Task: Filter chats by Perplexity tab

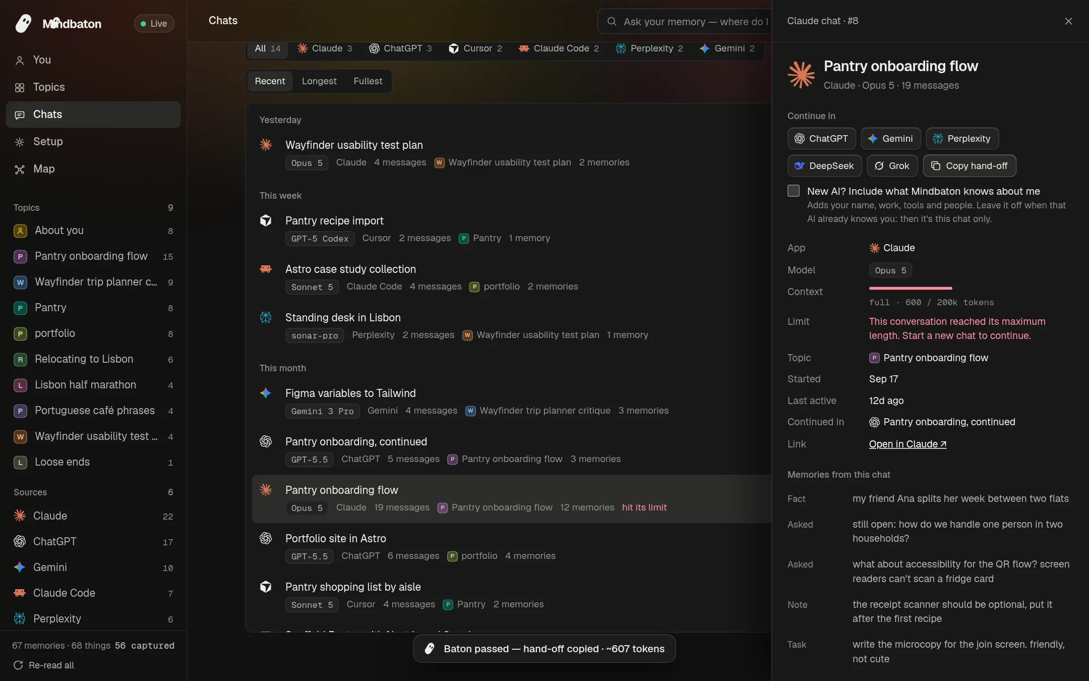Action: 649,48
